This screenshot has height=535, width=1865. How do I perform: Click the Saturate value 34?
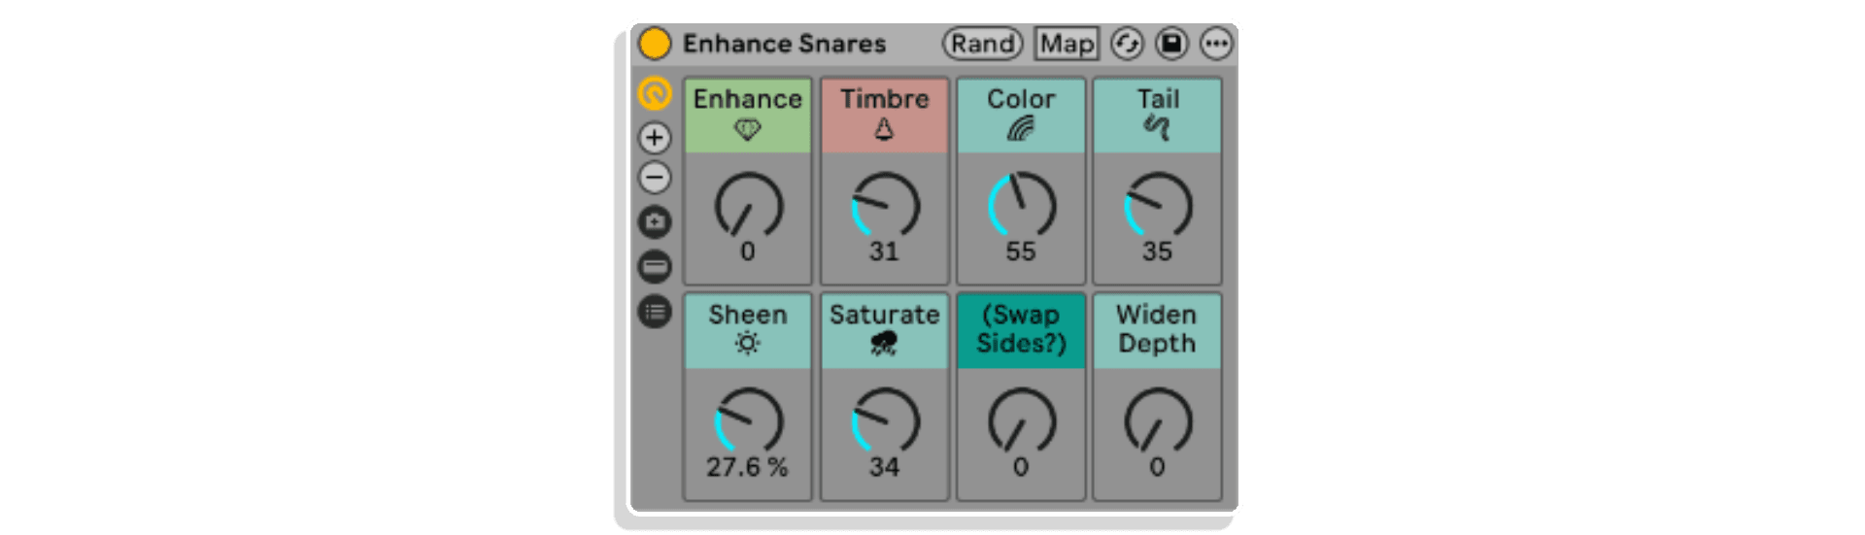tap(884, 467)
